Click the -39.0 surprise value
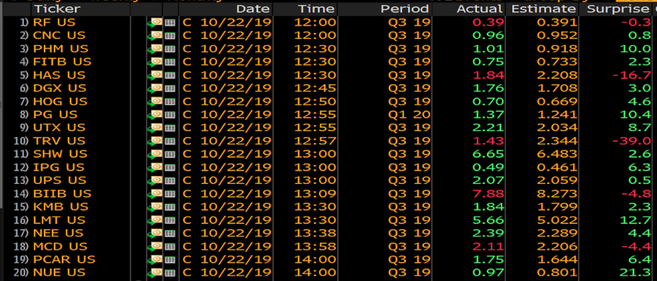The width and height of the screenshot is (657, 281). coord(631,141)
